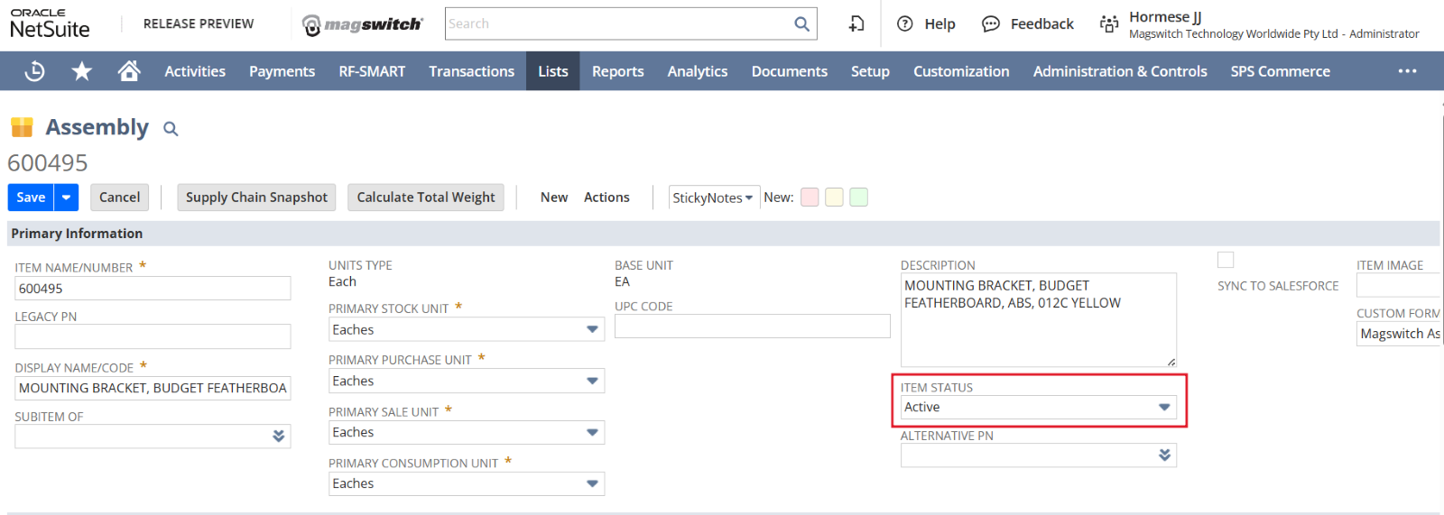Open the Transactions menu

coord(471,71)
